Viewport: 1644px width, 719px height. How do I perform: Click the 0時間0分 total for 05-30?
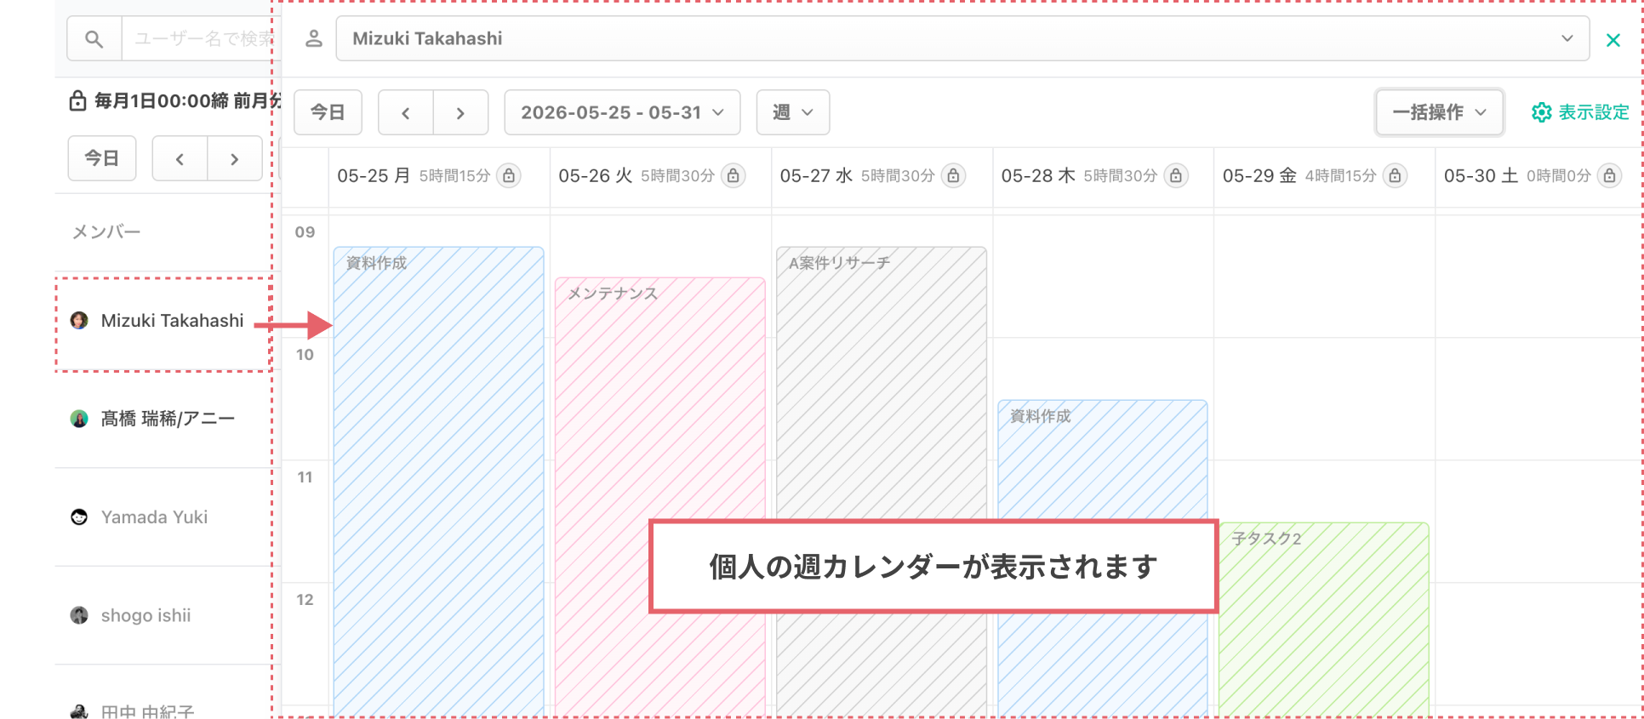[1558, 175]
